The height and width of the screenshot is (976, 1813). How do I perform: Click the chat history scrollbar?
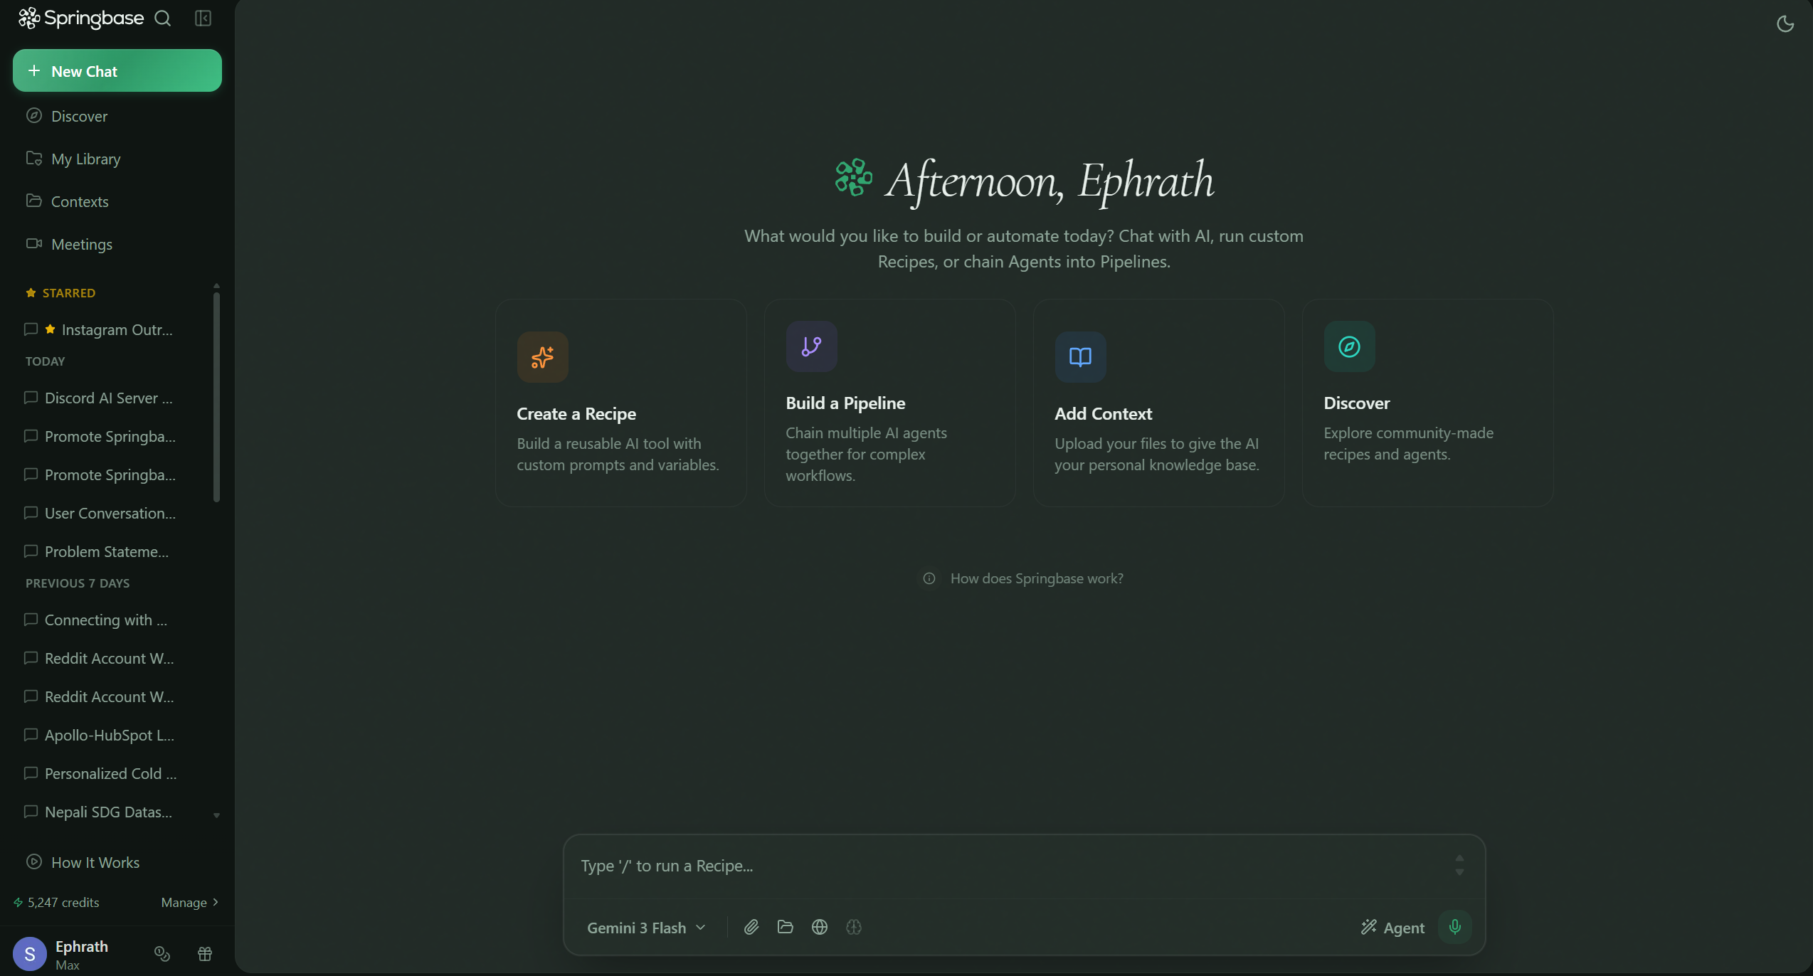point(216,397)
